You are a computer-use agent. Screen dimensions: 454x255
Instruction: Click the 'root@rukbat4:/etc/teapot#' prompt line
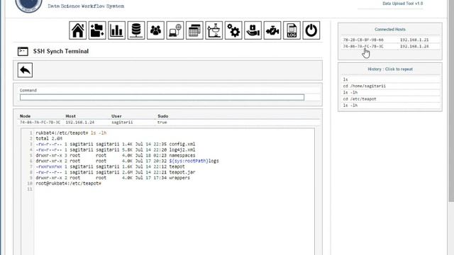pyautogui.click(x=68, y=183)
